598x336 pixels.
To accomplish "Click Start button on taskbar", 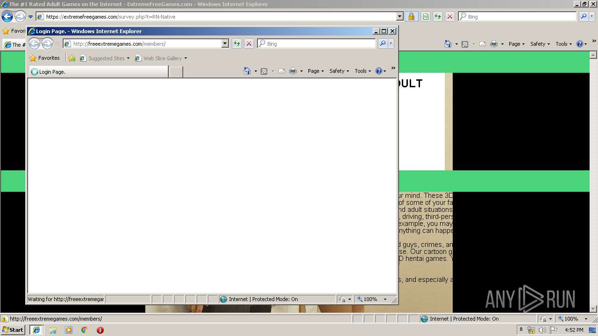I will [x=13, y=329].
